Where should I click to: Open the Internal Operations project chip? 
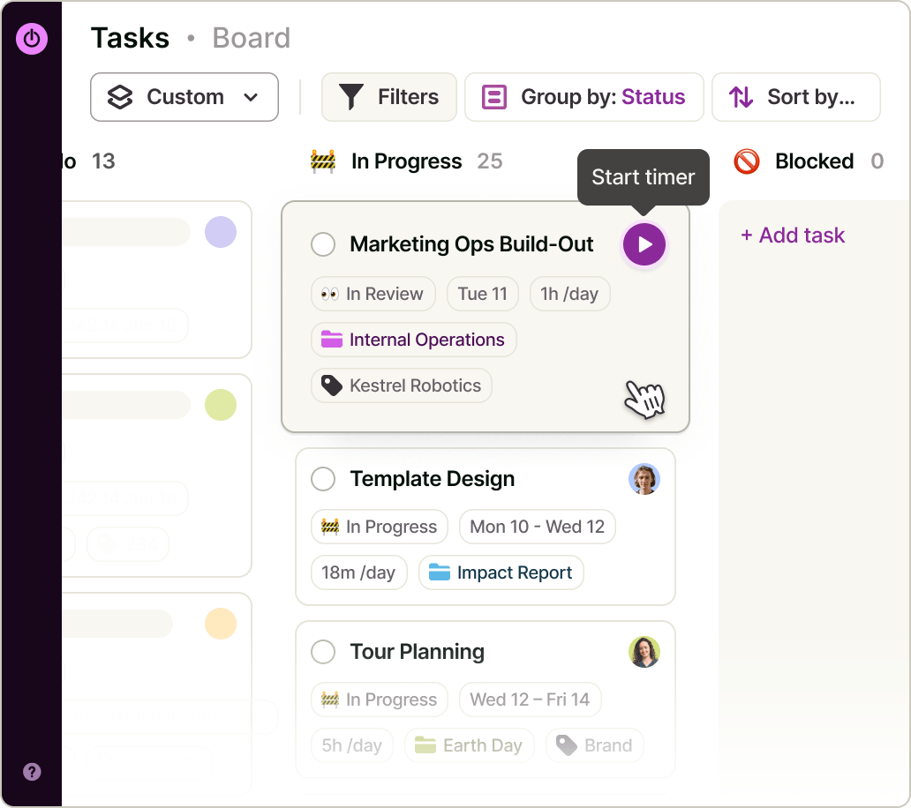(414, 340)
